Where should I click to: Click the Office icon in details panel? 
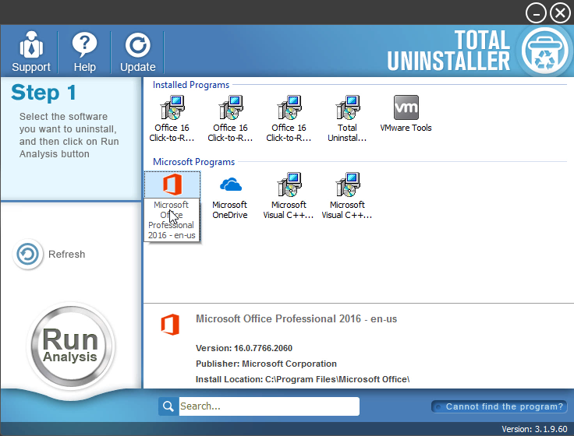point(170,324)
